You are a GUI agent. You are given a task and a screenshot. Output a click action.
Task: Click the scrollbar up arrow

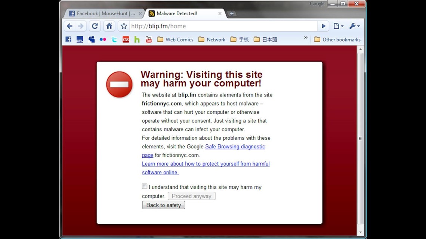click(x=361, y=49)
